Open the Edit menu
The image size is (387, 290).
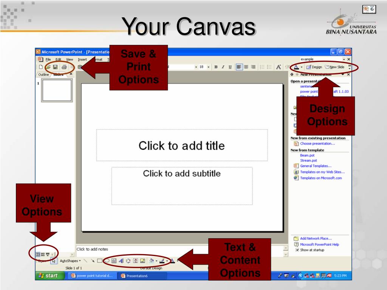[x=58, y=59]
